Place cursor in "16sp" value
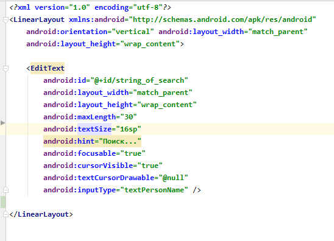This screenshot has width=334, height=241. [x=129, y=129]
